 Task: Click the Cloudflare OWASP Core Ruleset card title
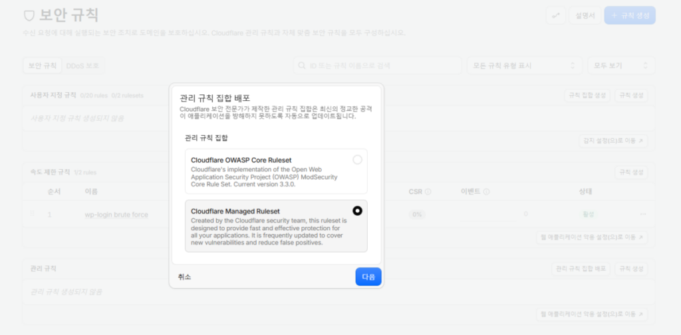pos(241,160)
